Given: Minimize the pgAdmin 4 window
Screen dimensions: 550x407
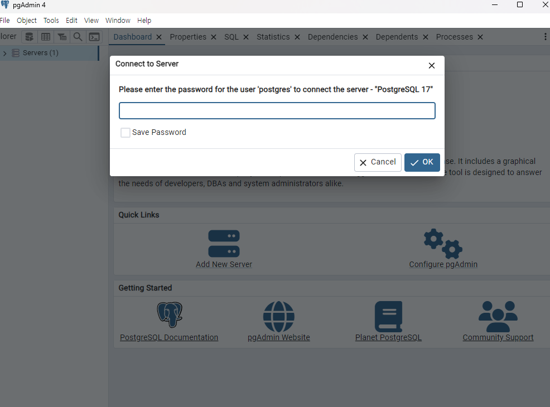Looking at the screenshot, I should tap(495, 4).
